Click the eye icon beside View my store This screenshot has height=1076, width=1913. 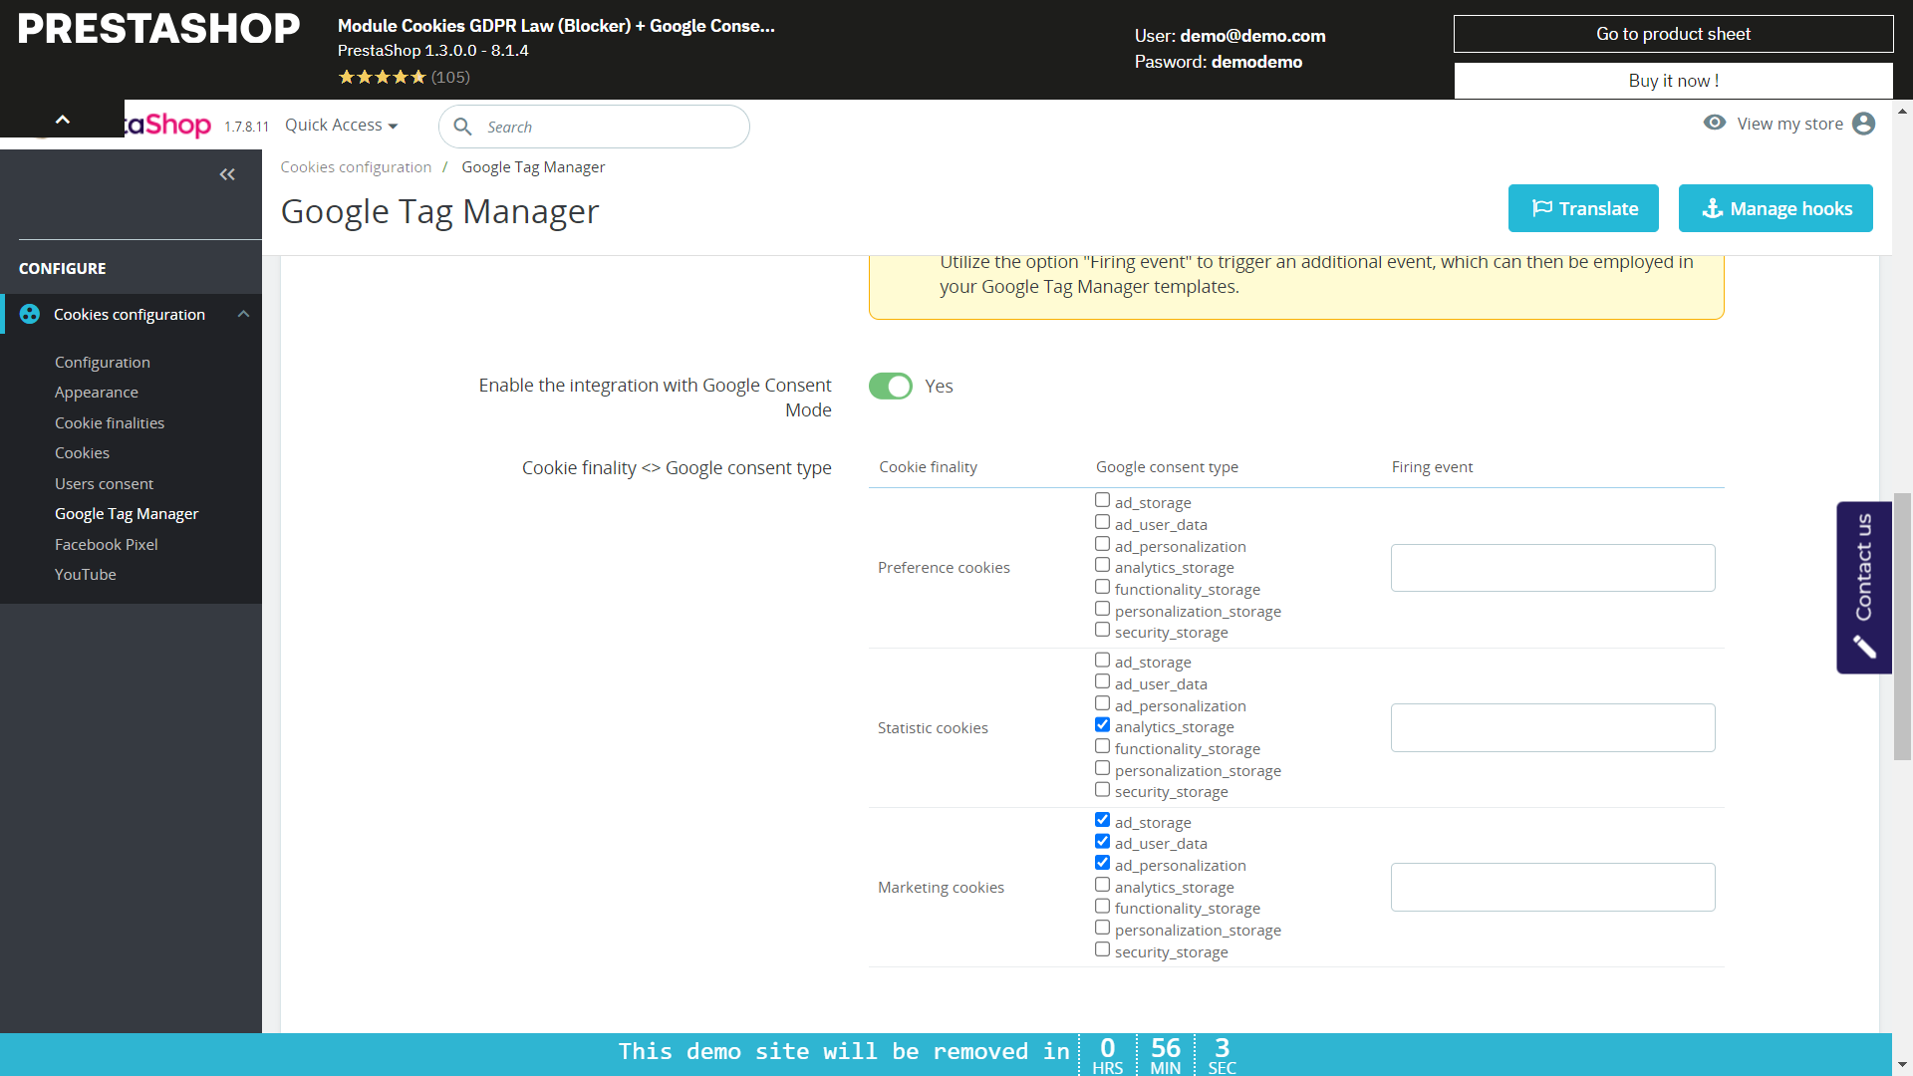(x=1714, y=123)
